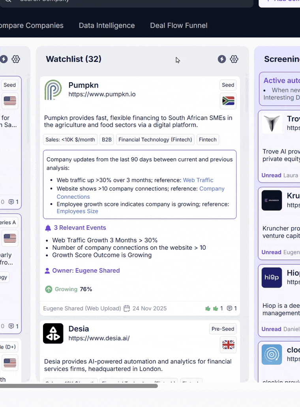Image resolution: width=300 pixels, height=407 pixels.
Task: Open the Data Intelligence tab
Action: pos(107,25)
